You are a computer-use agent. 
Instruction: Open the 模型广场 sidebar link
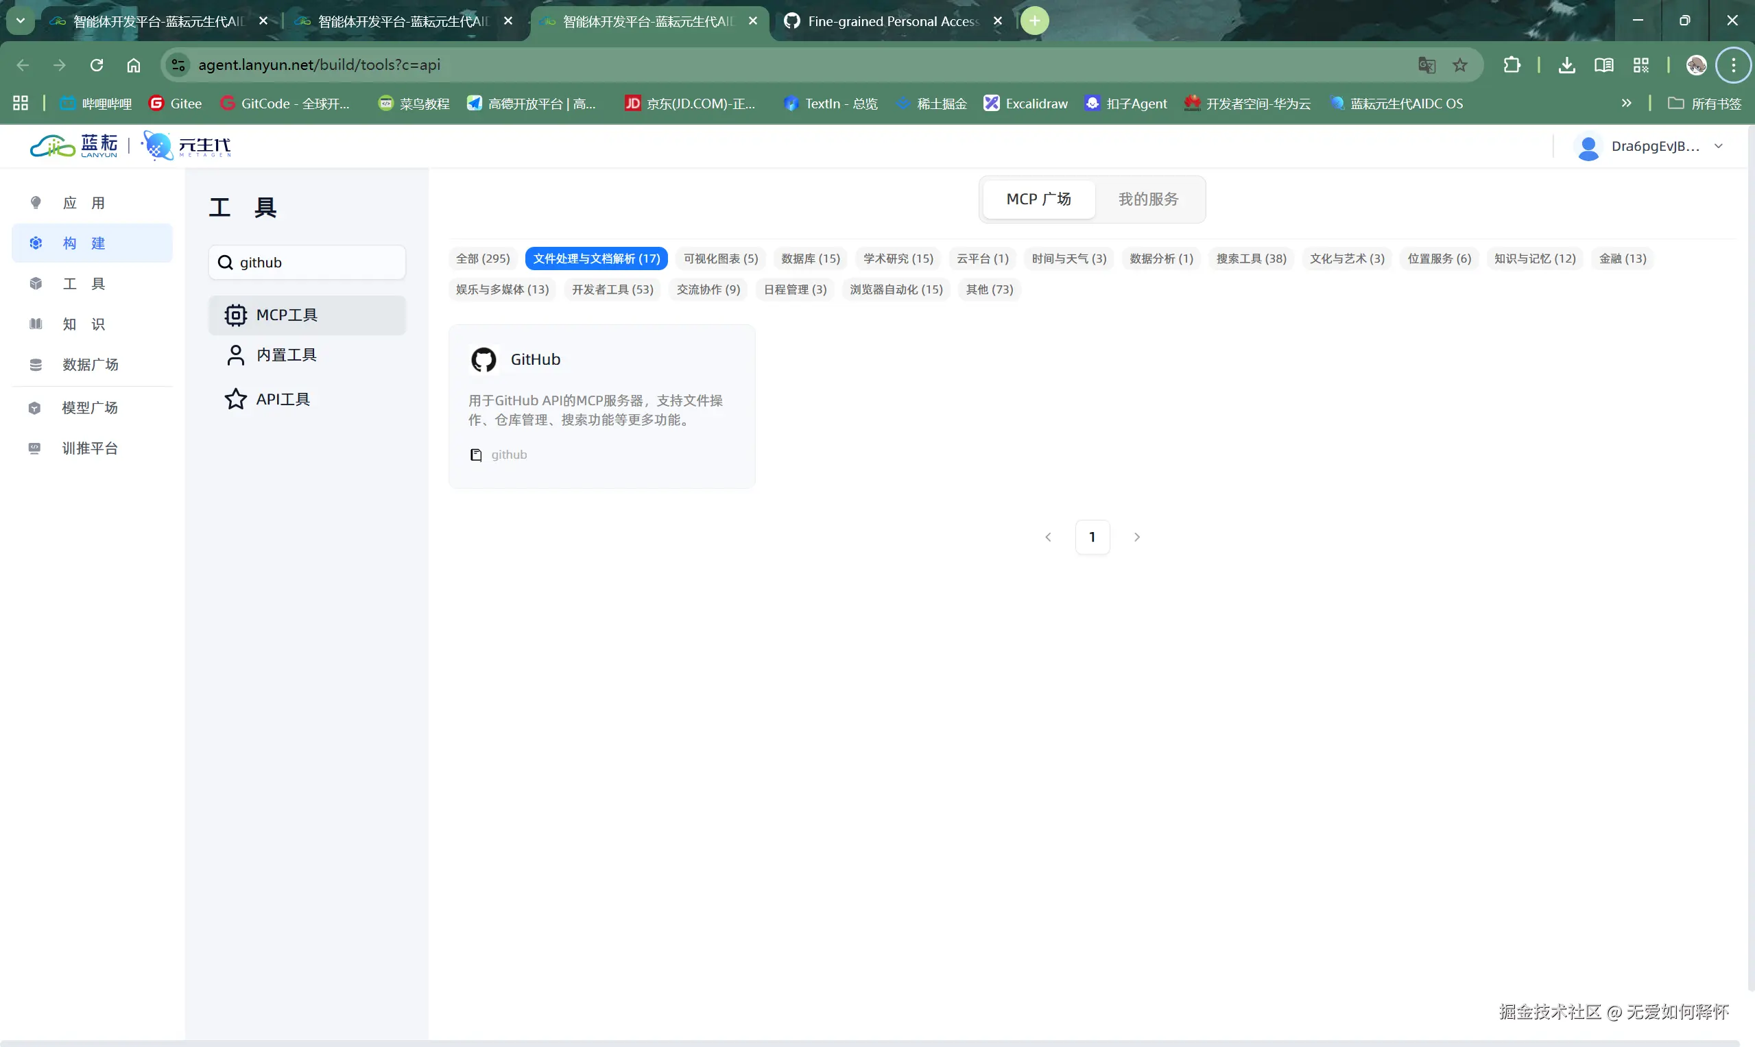(x=90, y=408)
